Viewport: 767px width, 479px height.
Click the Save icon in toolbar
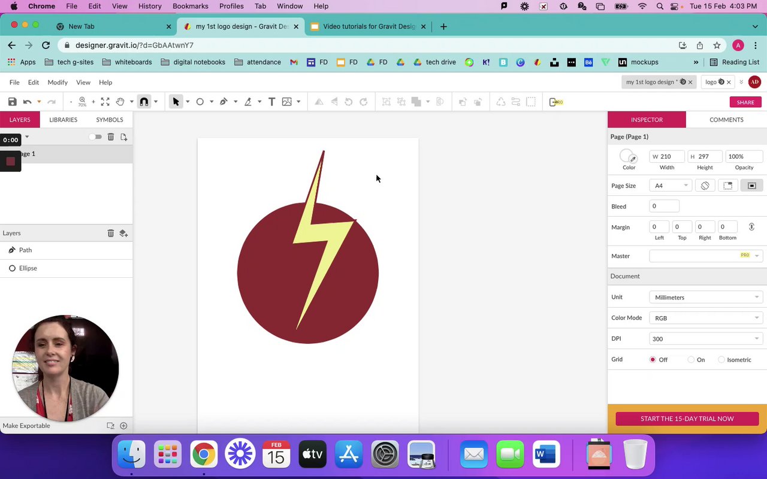click(12, 102)
